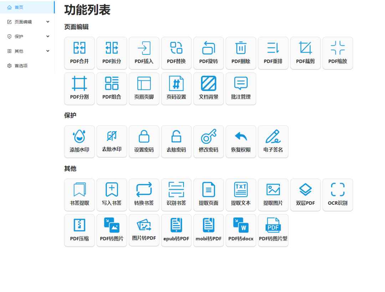
Task: Open the 批注管理 tool
Action: [x=241, y=89]
